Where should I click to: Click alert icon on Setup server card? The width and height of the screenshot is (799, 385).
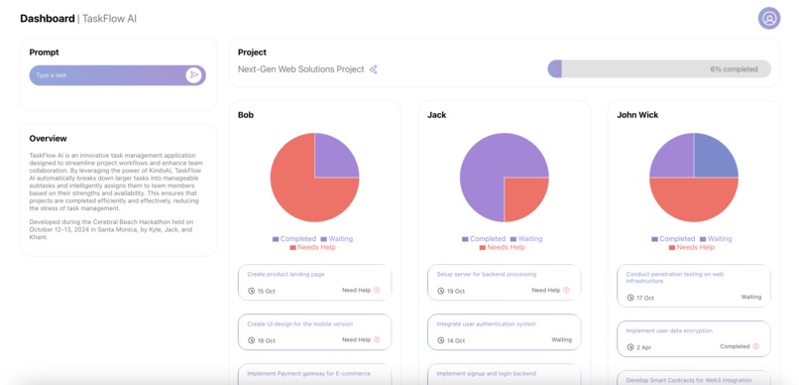567,290
